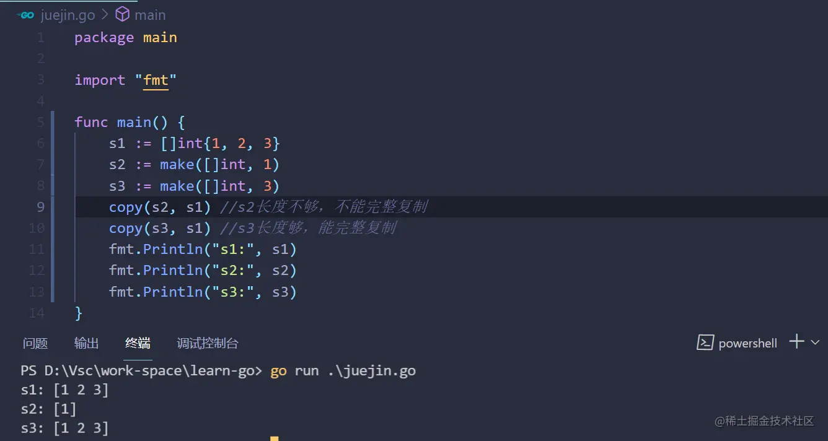The image size is (828, 441).
Task: Click line number 5 in gutter
Action: pyautogui.click(x=40, y=122)
